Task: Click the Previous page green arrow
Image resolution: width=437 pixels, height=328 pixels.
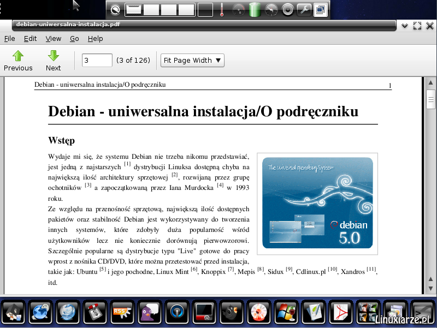Action: (18, 57)
